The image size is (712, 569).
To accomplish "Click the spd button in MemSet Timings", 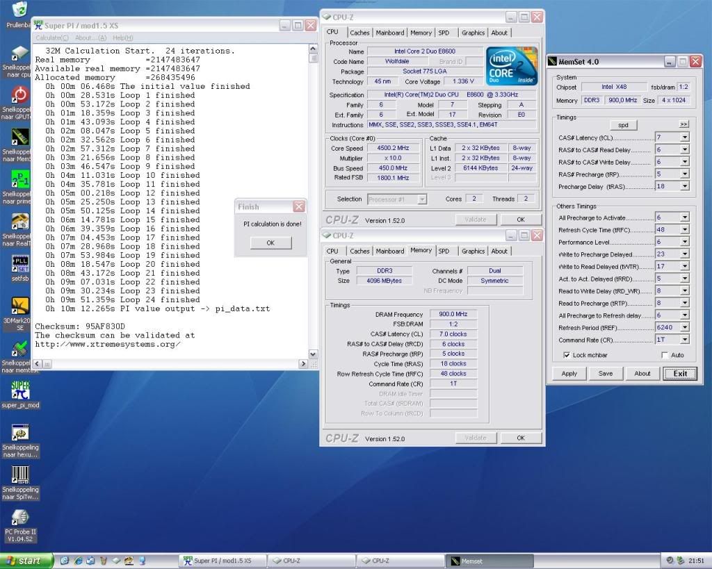I will click(623, 125).
